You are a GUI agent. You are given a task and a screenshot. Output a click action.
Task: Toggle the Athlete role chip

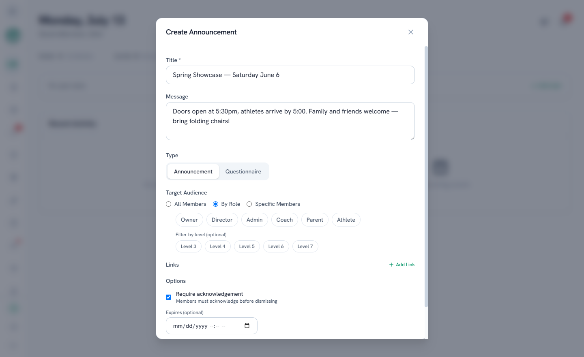click(346, 220)
